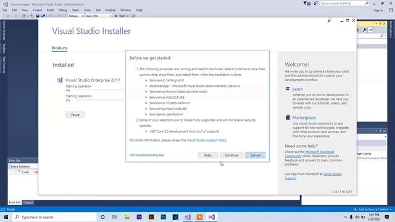Click the Properties wrench icon in Solution Explorer
The height and width of the screenshot is (222, 395).
point(364,30)
